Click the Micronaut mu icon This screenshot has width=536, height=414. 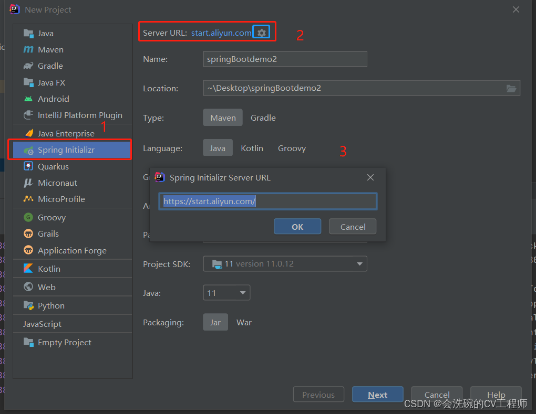[x=28, y=183]
